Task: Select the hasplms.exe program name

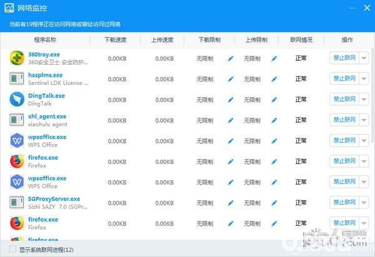Action: (46, 75)
